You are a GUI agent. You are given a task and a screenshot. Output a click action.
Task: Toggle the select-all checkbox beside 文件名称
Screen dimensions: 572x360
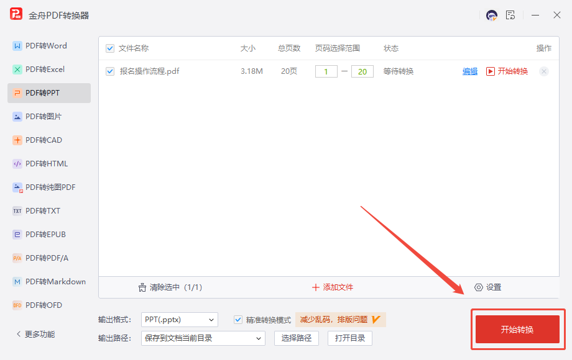110,48
